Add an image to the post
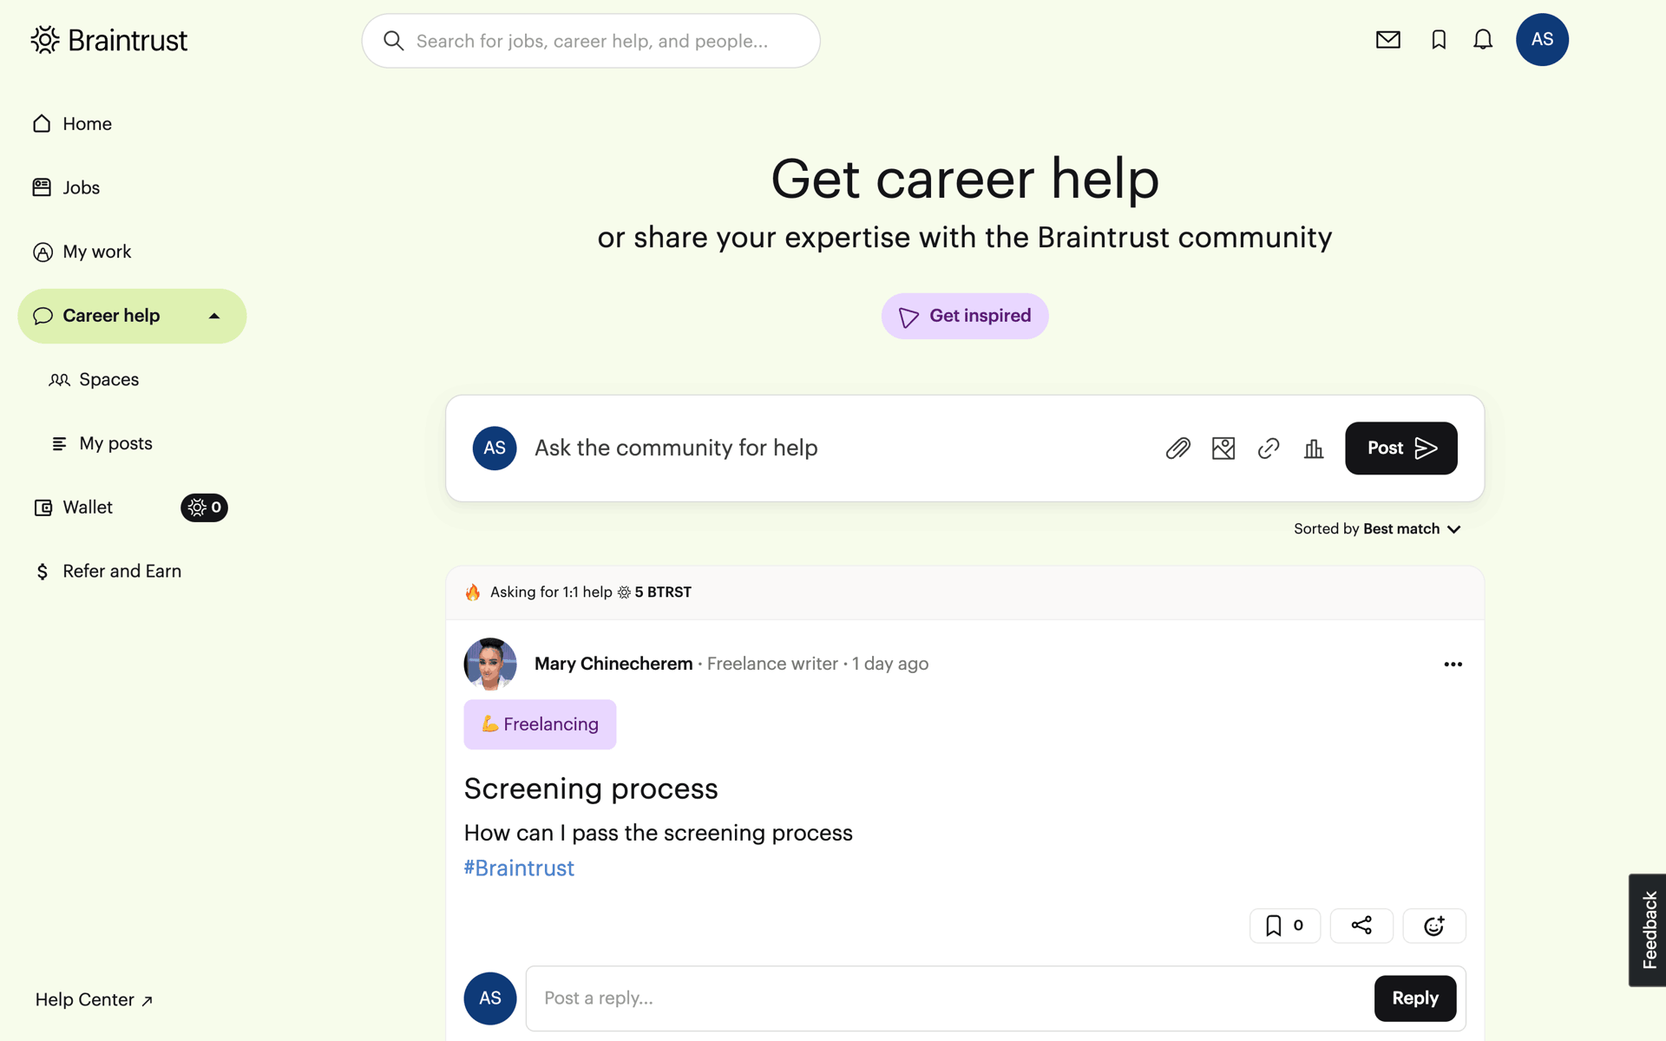This screenshot has width=1666, height=1041. tap(1223, 448)
